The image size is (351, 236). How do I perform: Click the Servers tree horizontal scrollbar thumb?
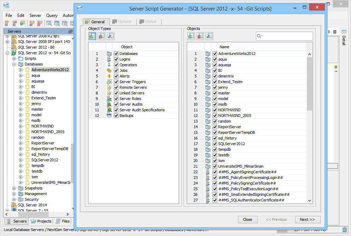click(x=33, y=214)
